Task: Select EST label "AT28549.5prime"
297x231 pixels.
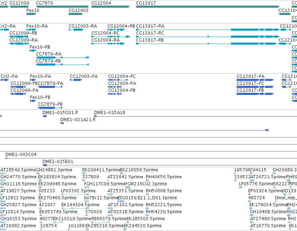Action: pos(18,170)
